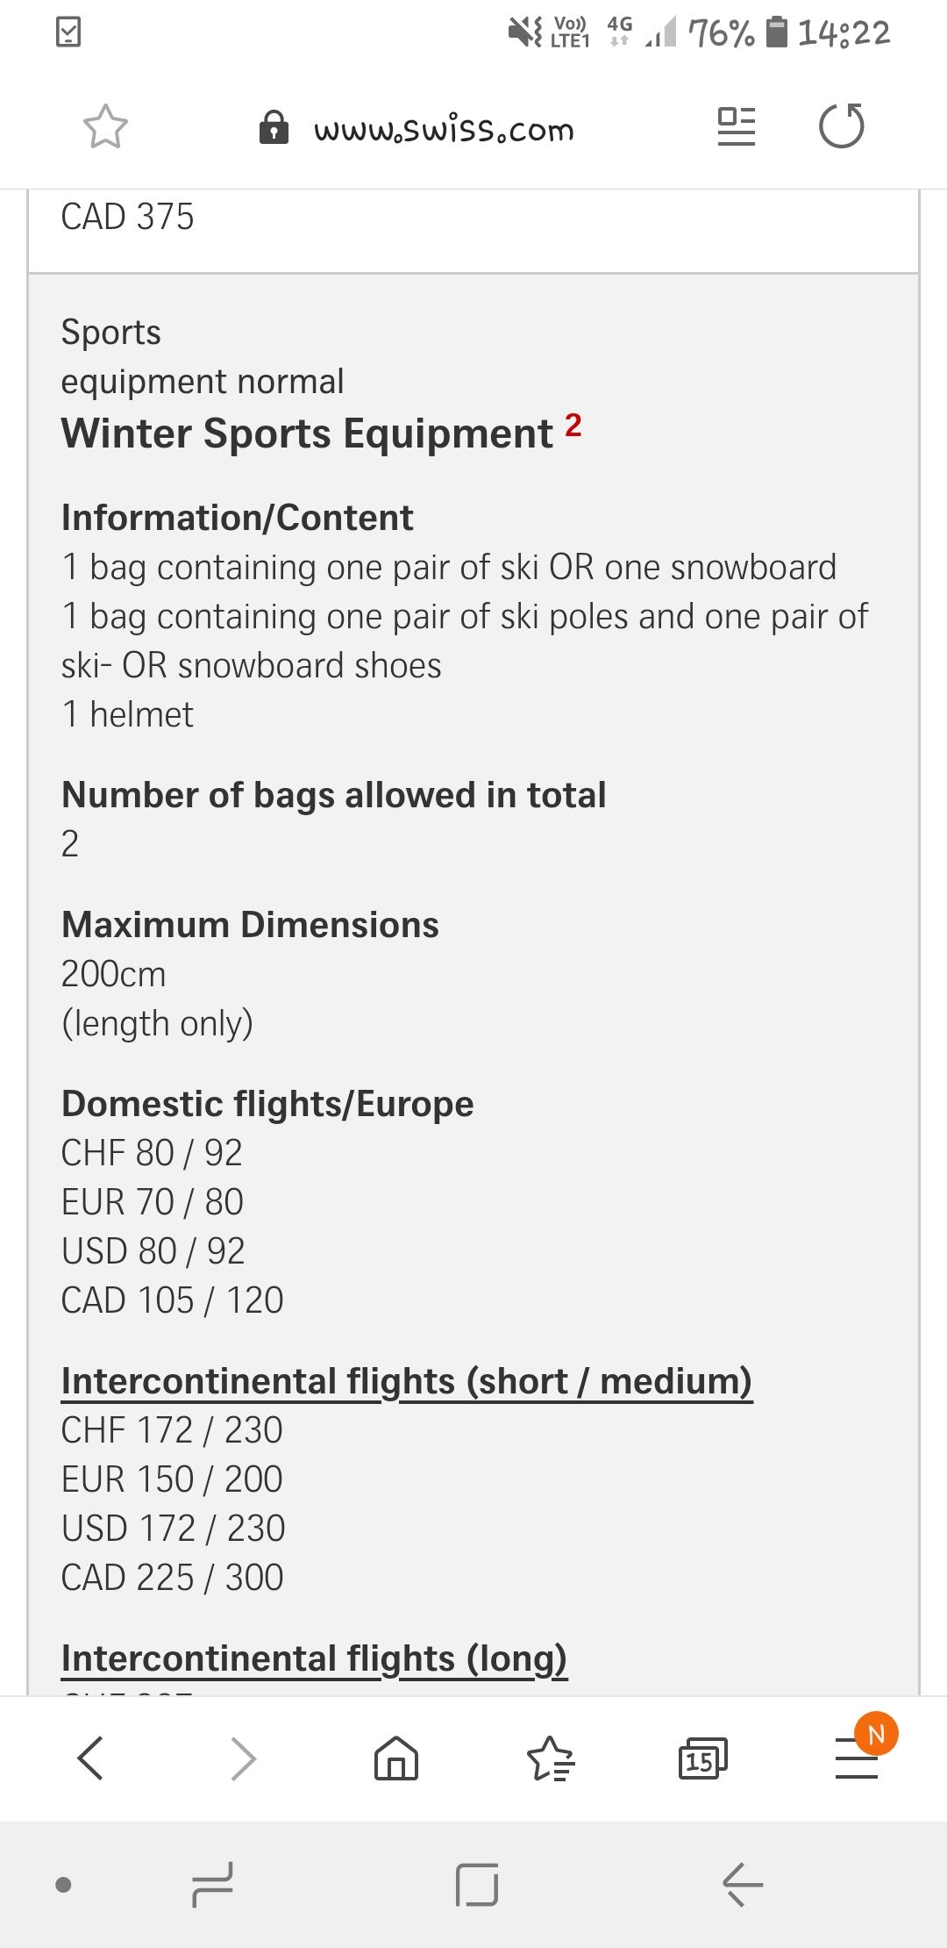Open the Intercontinental flights (long) link
947x1948 pixels.
(x=314, y=1658)
